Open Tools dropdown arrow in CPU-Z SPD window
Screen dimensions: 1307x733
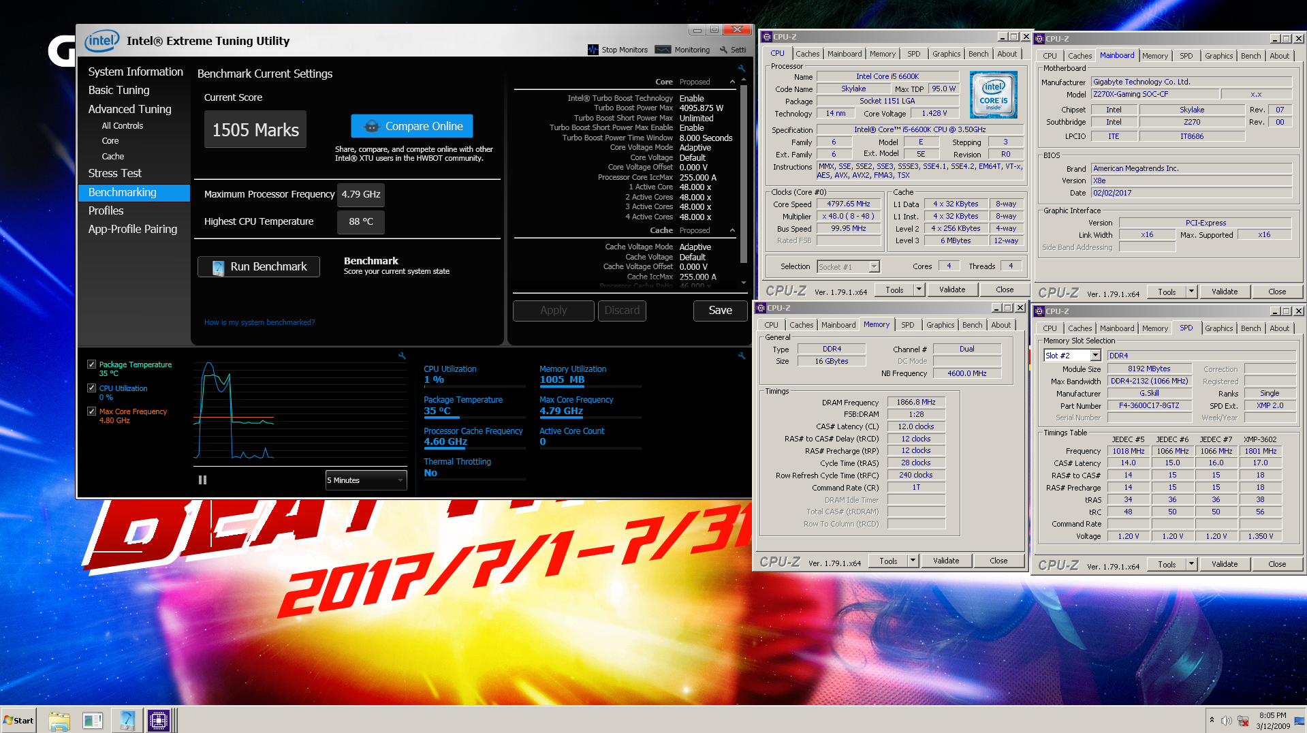pos(1191,564)
